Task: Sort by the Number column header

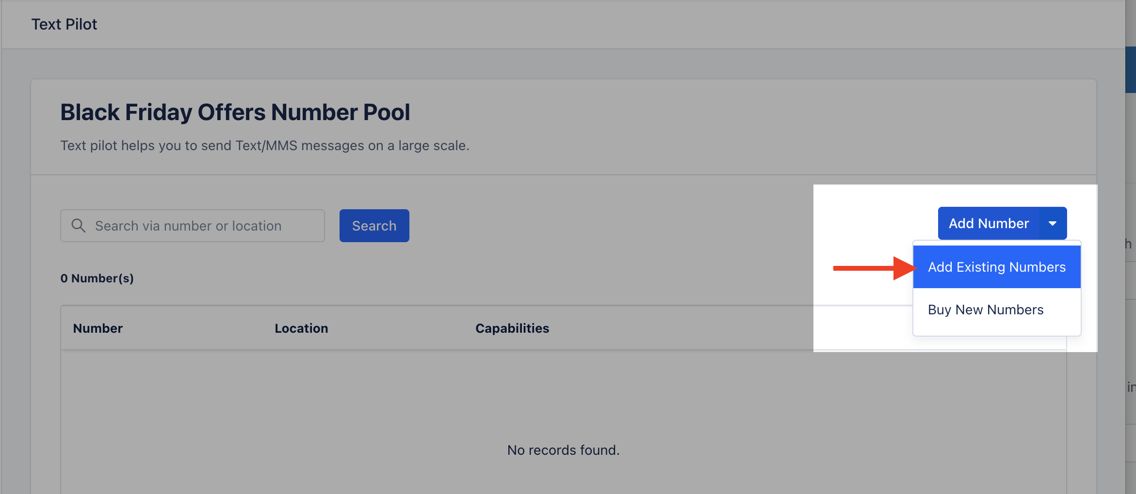Action: [x=97, y=328]
